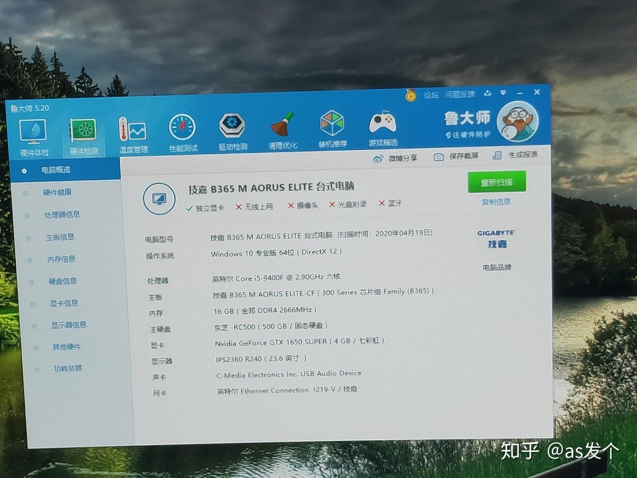
Task: Select 处理器信息 in sidebar
Action: [62, 215]
